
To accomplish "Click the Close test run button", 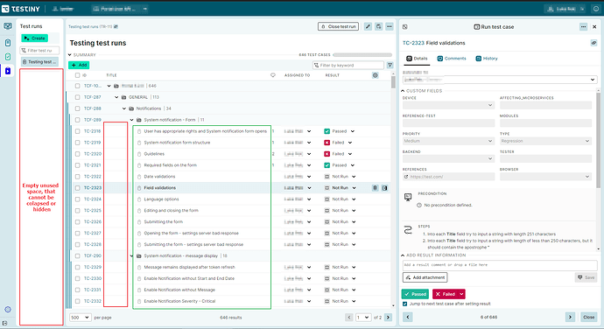I will 338,26.
